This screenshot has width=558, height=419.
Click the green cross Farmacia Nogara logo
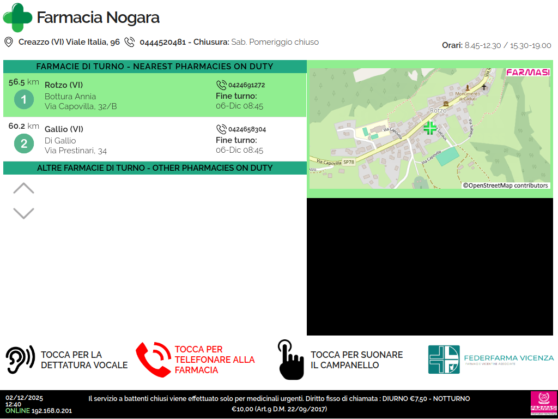click(17, 17)
